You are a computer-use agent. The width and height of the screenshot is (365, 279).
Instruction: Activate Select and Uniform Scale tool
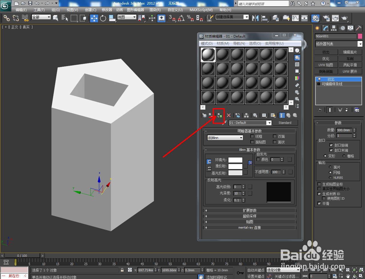tap(112, 18)
